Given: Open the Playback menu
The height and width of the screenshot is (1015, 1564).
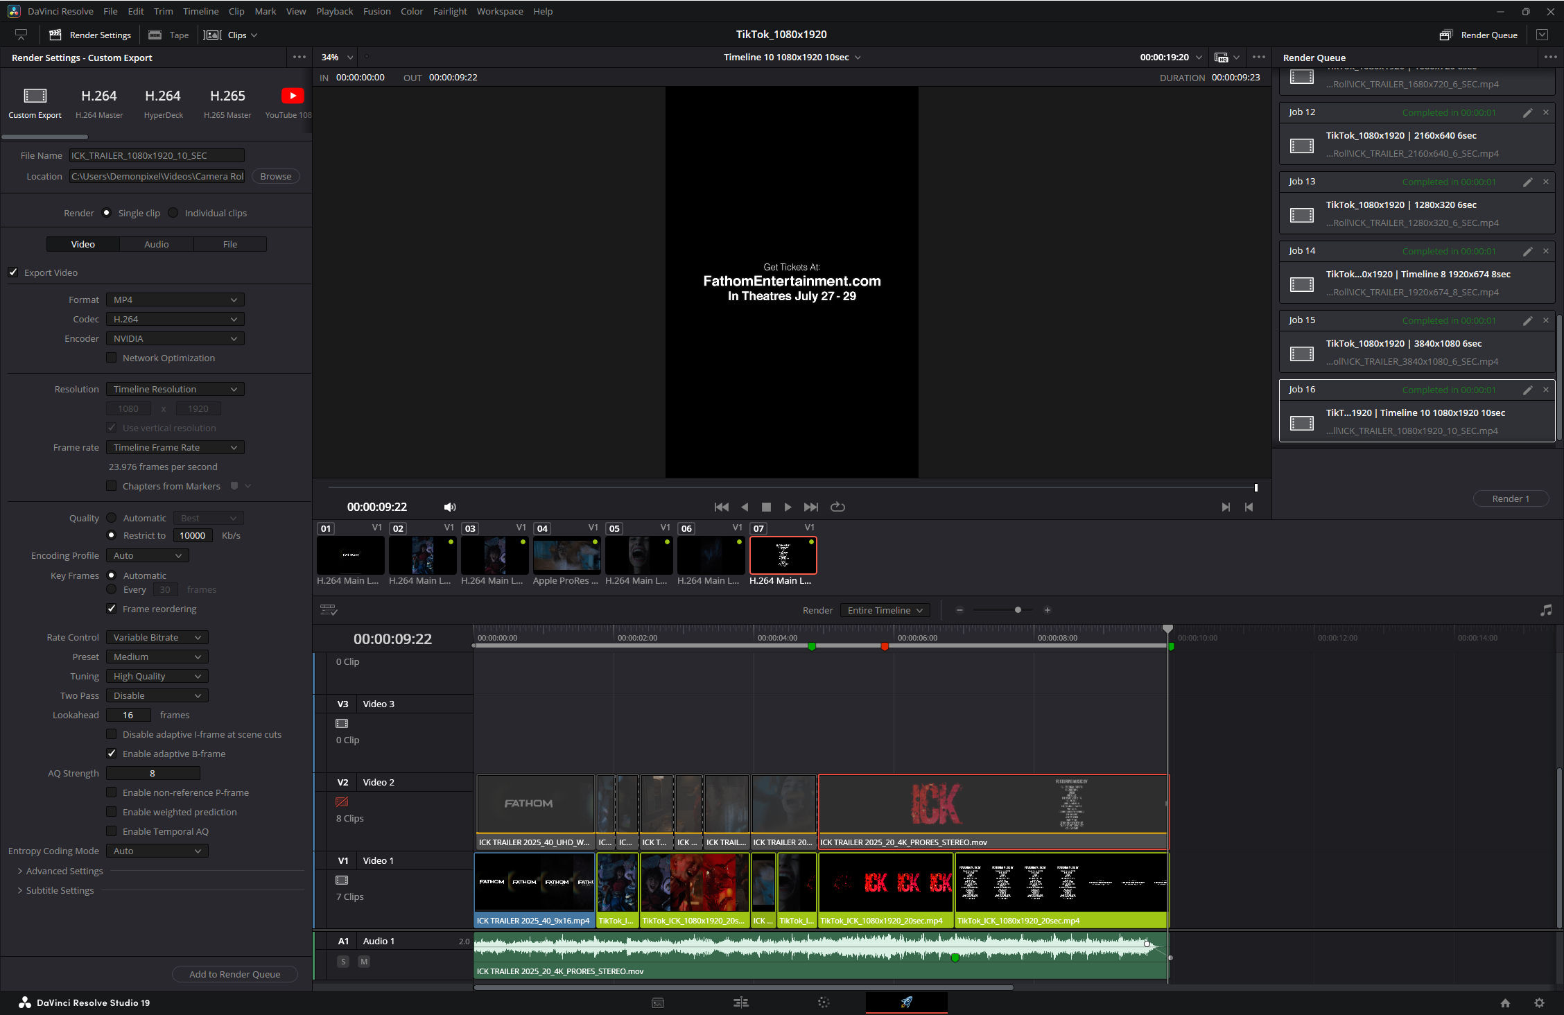Looking at the screenshot, I should pyautogui.click(x=334, y=11).
